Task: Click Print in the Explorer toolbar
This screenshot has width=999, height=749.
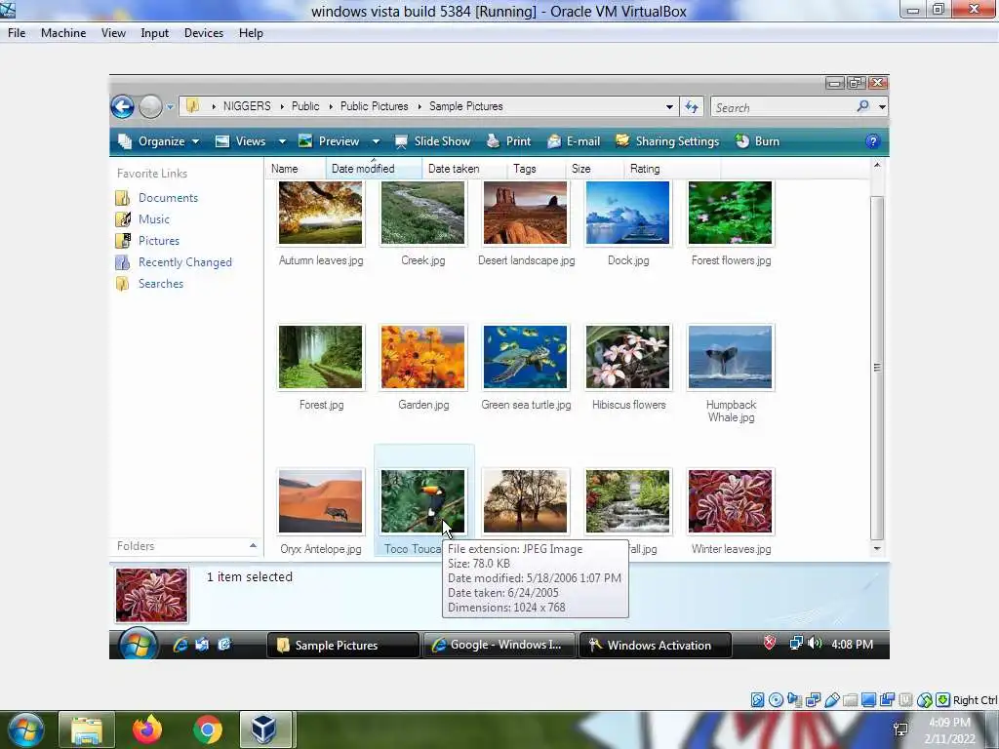Action: tap(508, 141)
